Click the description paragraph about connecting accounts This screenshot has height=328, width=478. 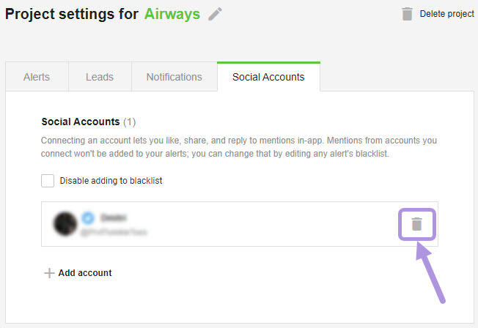tap(239, 146)
